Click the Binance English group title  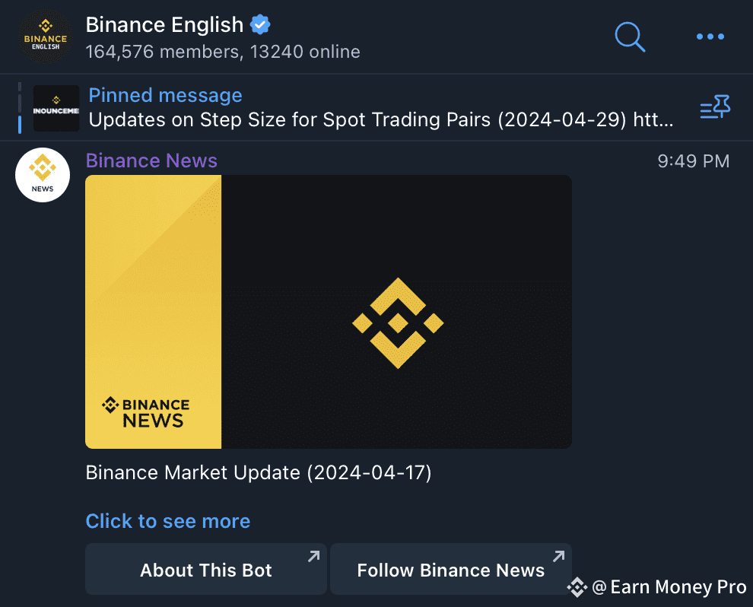pos(165,24)
